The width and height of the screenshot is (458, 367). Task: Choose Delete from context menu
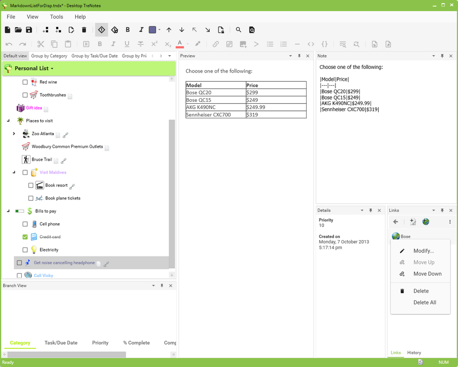pos(420,291)
